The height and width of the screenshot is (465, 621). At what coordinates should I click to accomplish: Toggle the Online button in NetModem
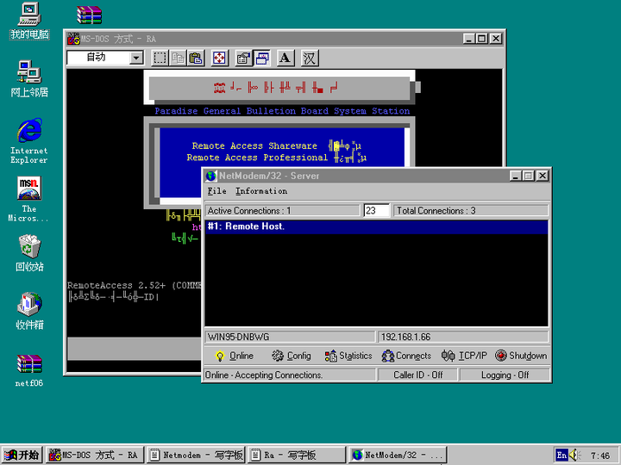pyautogui.click(x=234, y=356)
